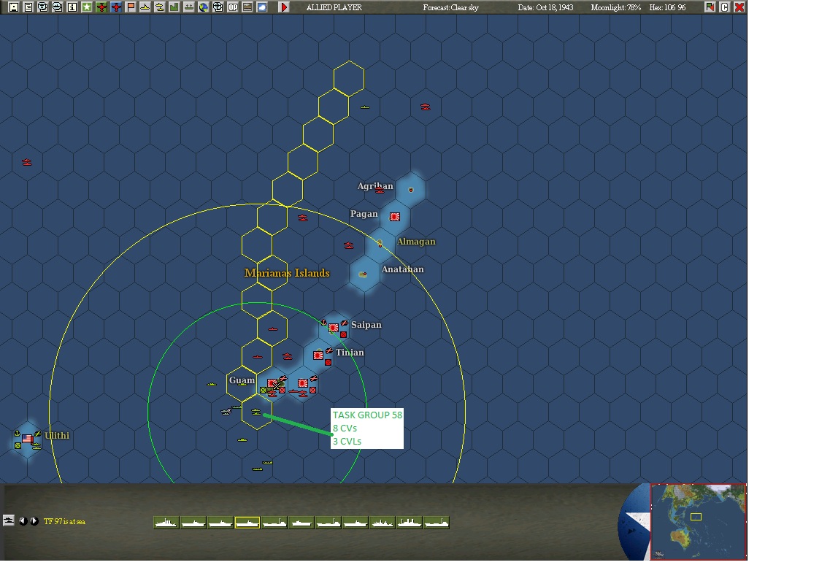Click 'Forecast: Clear sky' status text
The image size is (830, 565).
pyautogui.click(x=451, y=7)
